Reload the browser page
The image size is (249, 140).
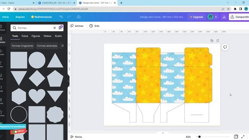coord(9,9)
